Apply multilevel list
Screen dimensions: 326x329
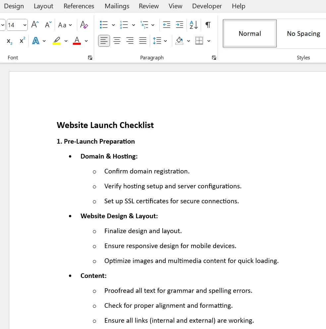(144, 25)
